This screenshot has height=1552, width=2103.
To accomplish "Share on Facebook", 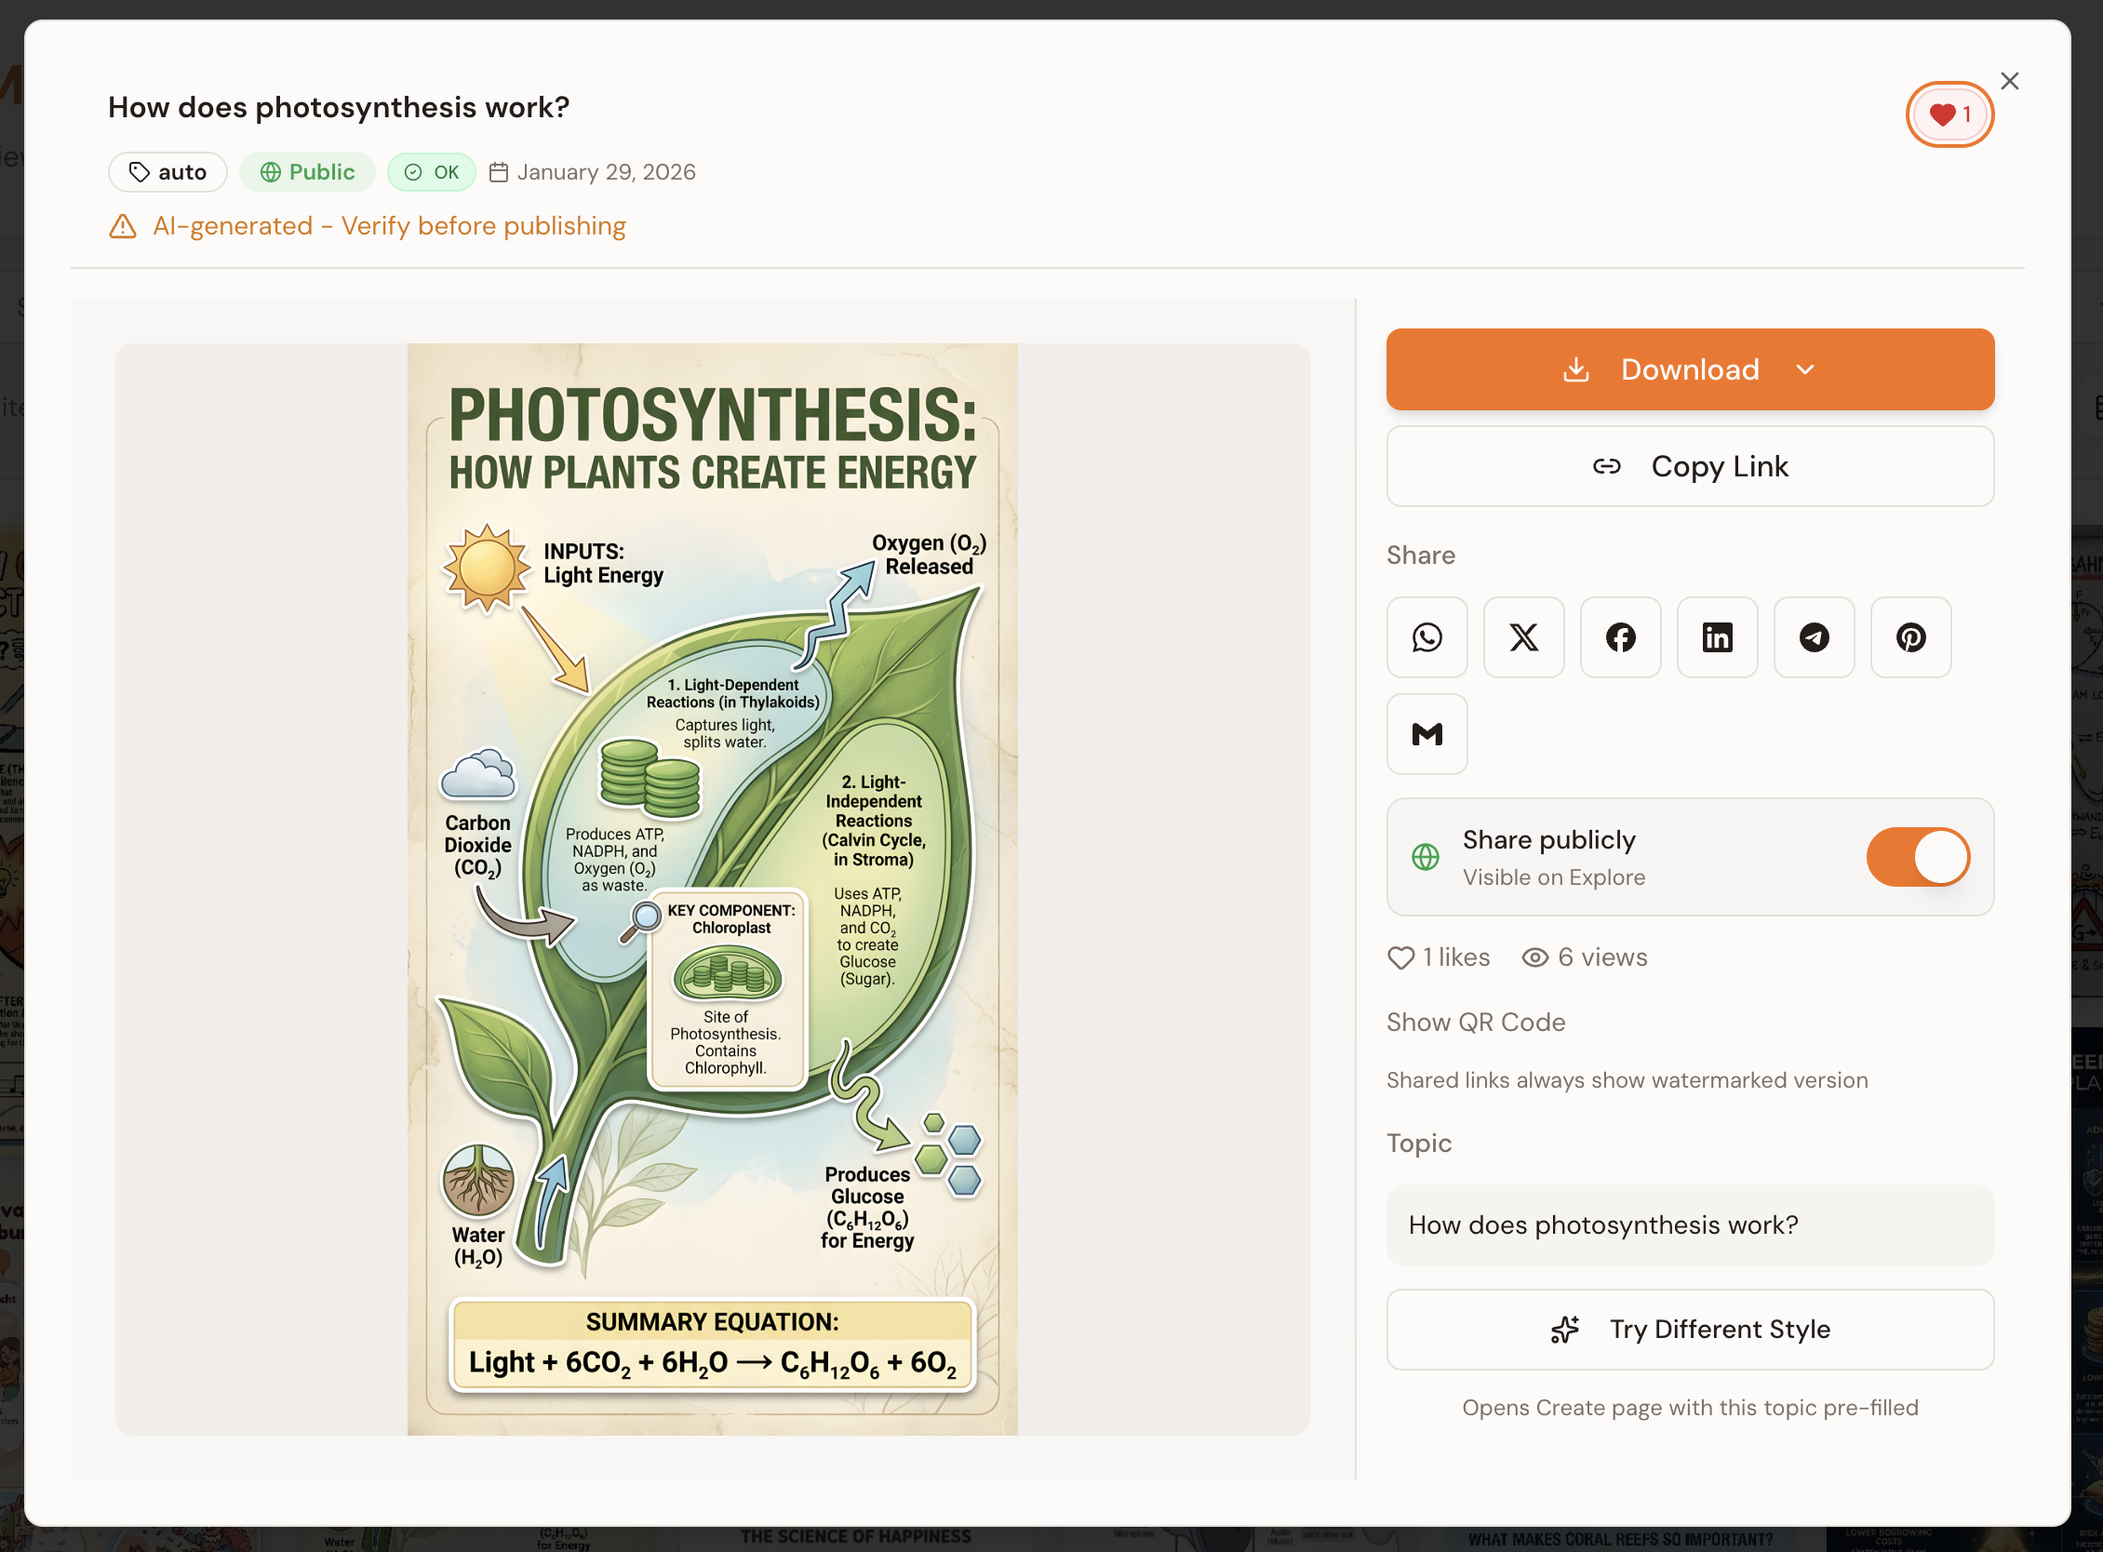I will tap(1620, 637).
